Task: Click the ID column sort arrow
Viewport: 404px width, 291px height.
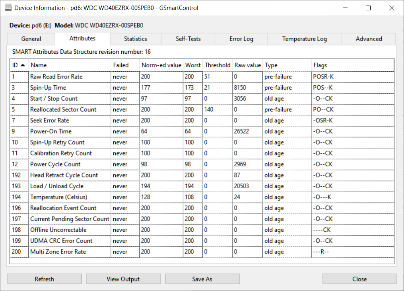Action: pos(23,65)
